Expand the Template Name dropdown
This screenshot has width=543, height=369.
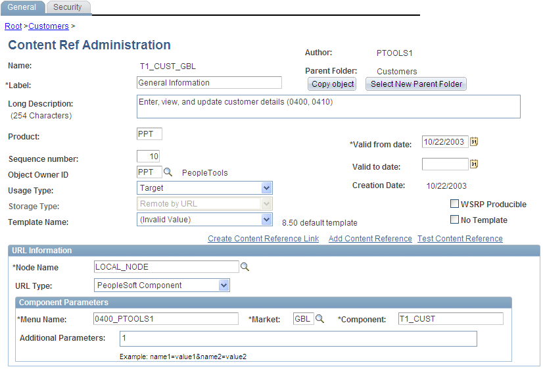pos(266,220)
